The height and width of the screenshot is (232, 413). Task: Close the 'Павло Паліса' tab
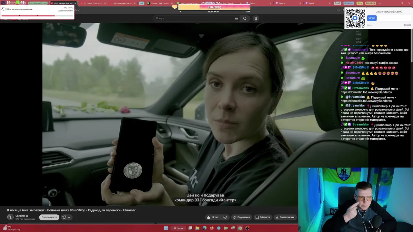(x=105, y=3)
